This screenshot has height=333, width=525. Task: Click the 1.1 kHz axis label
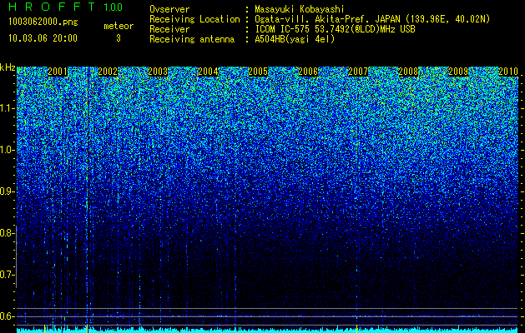tap(6, 108)
